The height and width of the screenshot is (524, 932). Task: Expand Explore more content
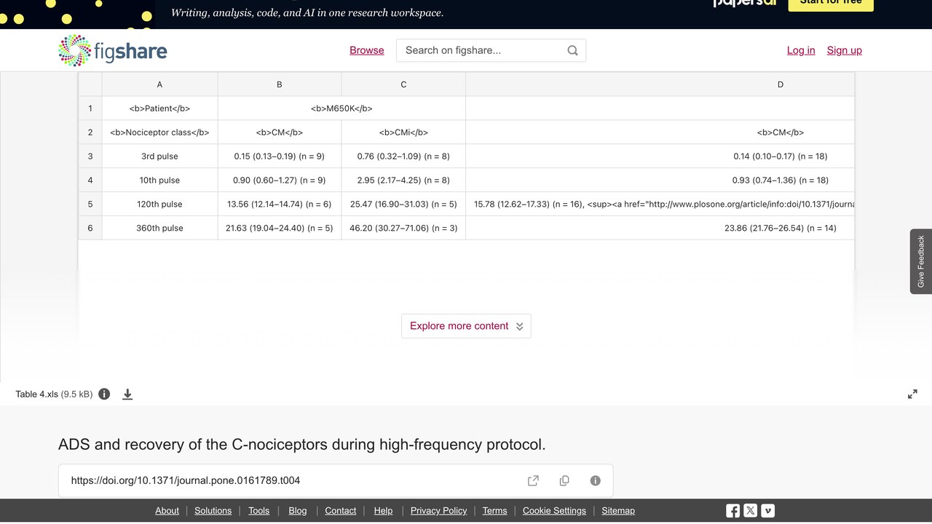pos(466,326)
